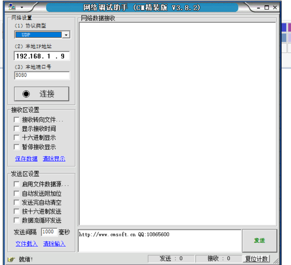Click the 复位计数 reset counter button
Viewport: 291px width, 265px height.
coord(256,259)
